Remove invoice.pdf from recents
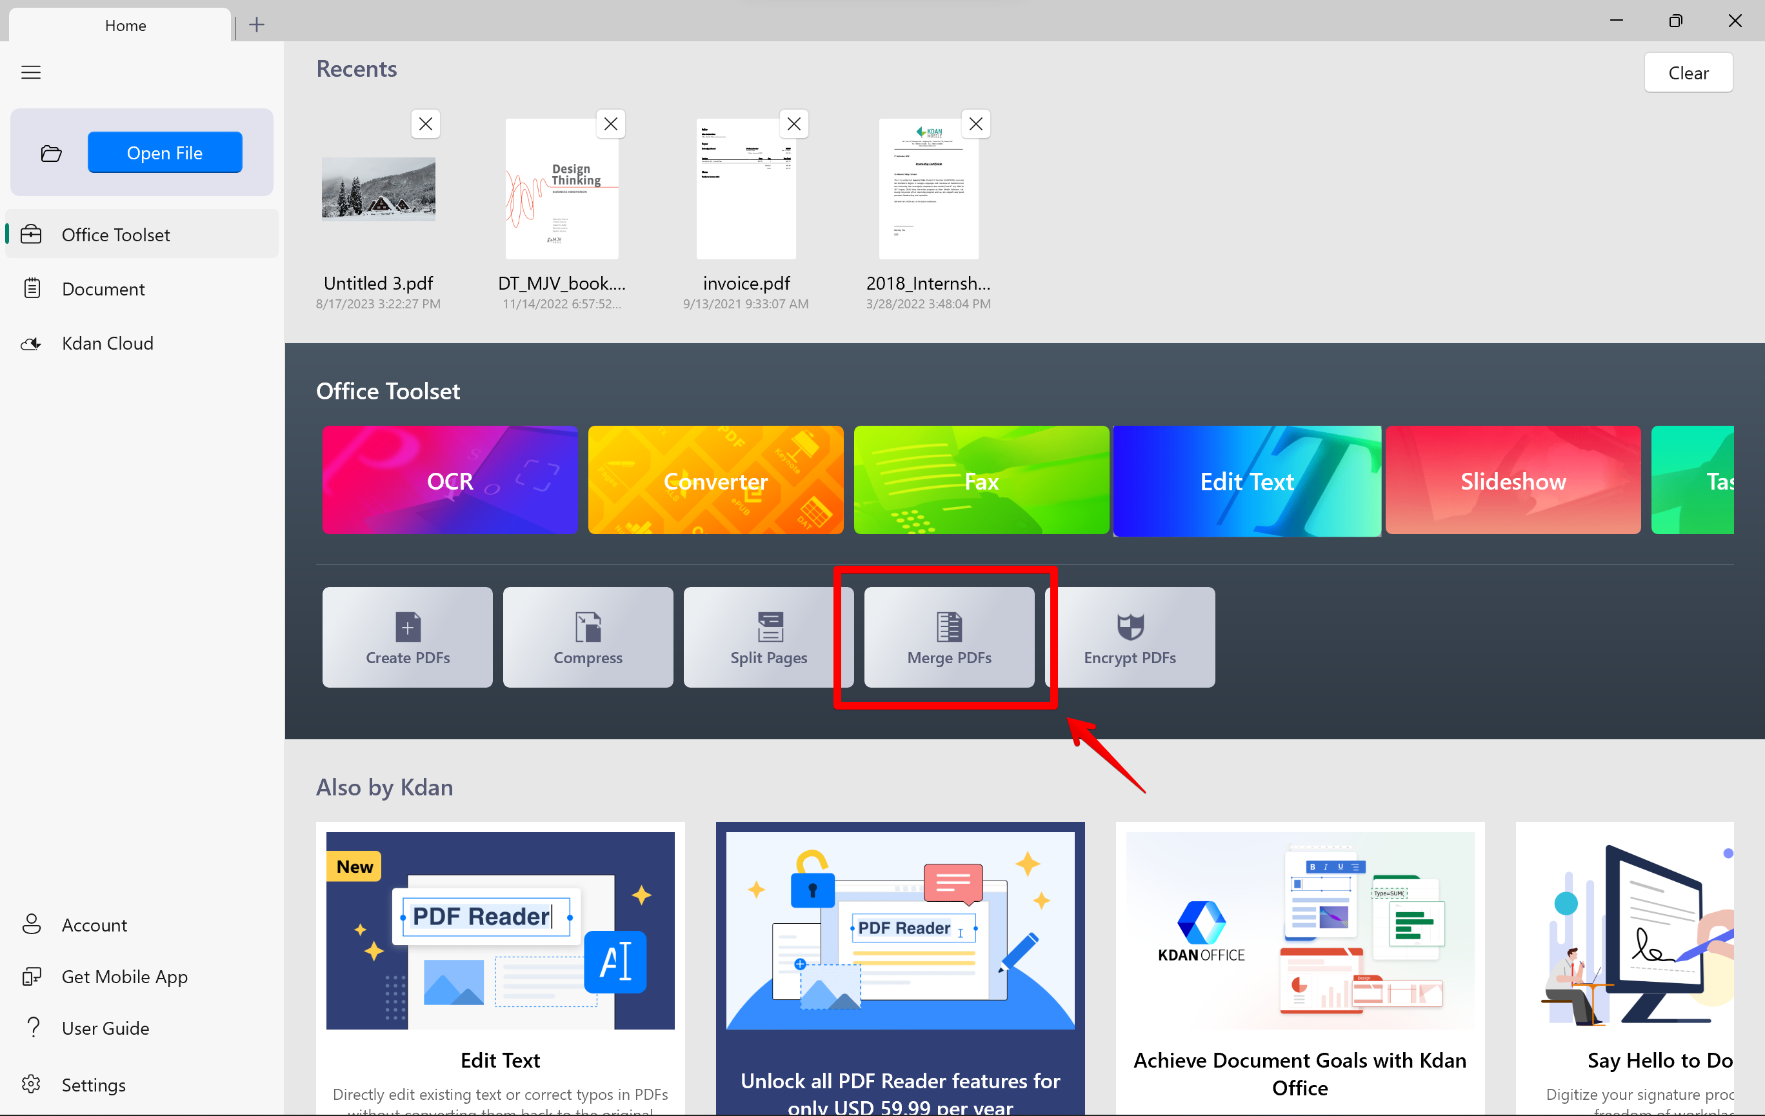 pos(794,125)
